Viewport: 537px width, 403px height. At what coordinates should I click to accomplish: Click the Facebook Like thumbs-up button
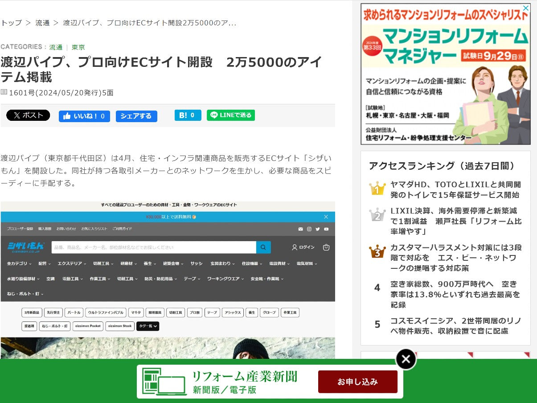(x=84, y=116)
